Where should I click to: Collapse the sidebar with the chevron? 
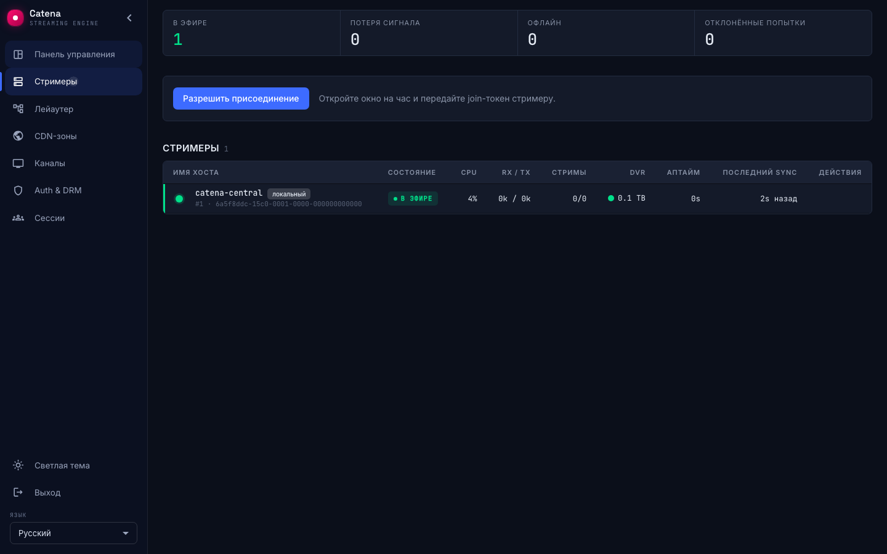click(129, 18)
